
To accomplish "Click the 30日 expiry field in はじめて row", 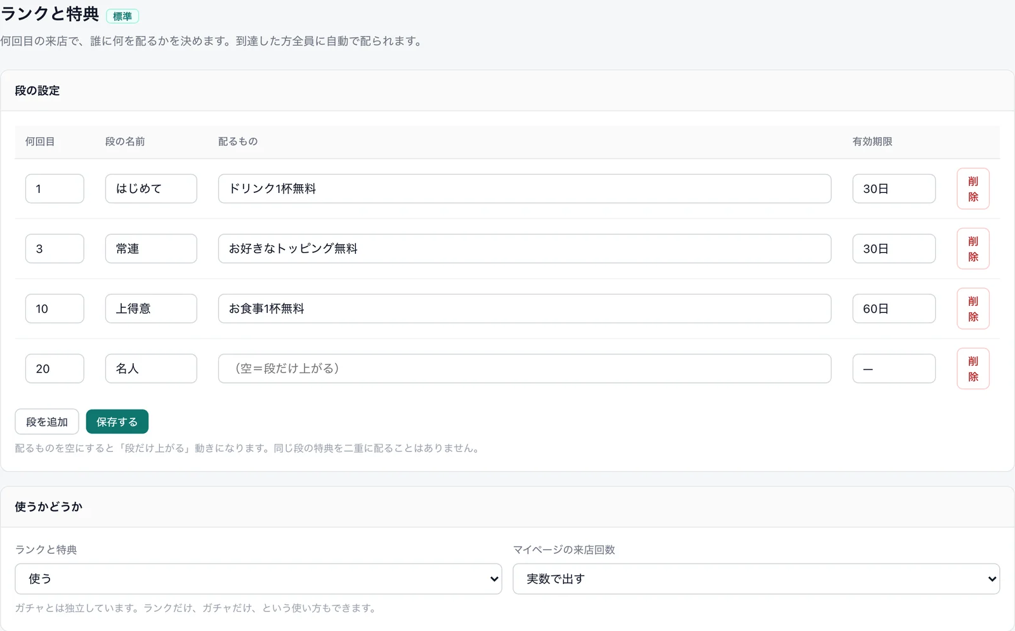I will [x=894, y=189].
